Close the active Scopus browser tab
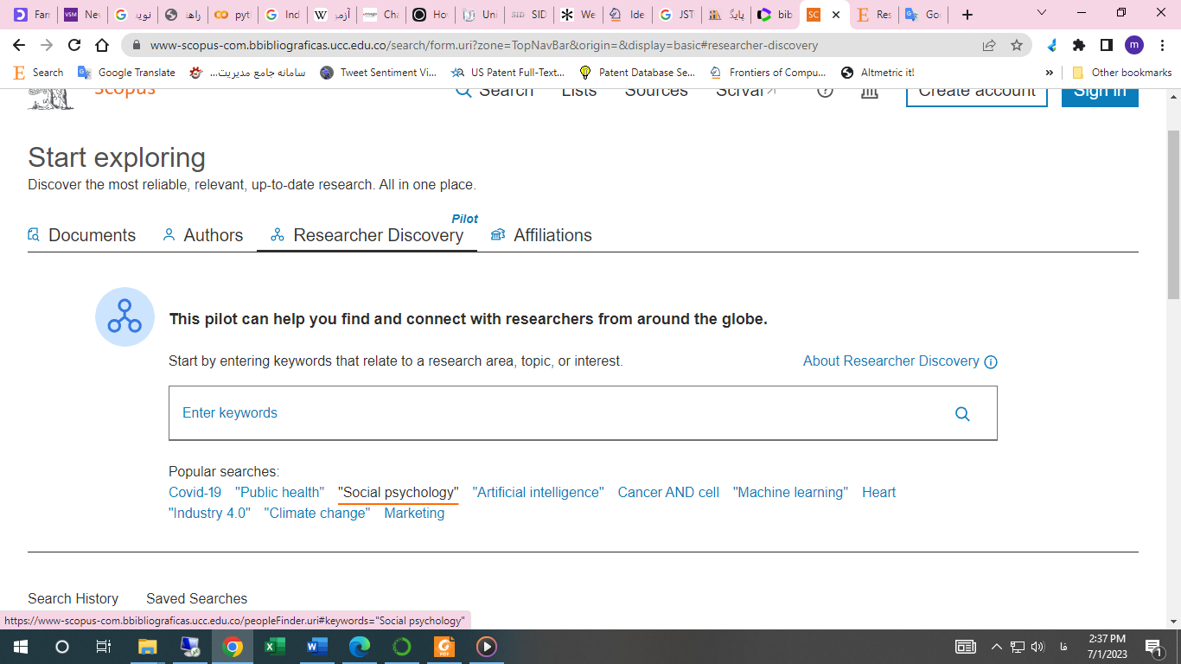1181x664 pixels. point(836,15)
